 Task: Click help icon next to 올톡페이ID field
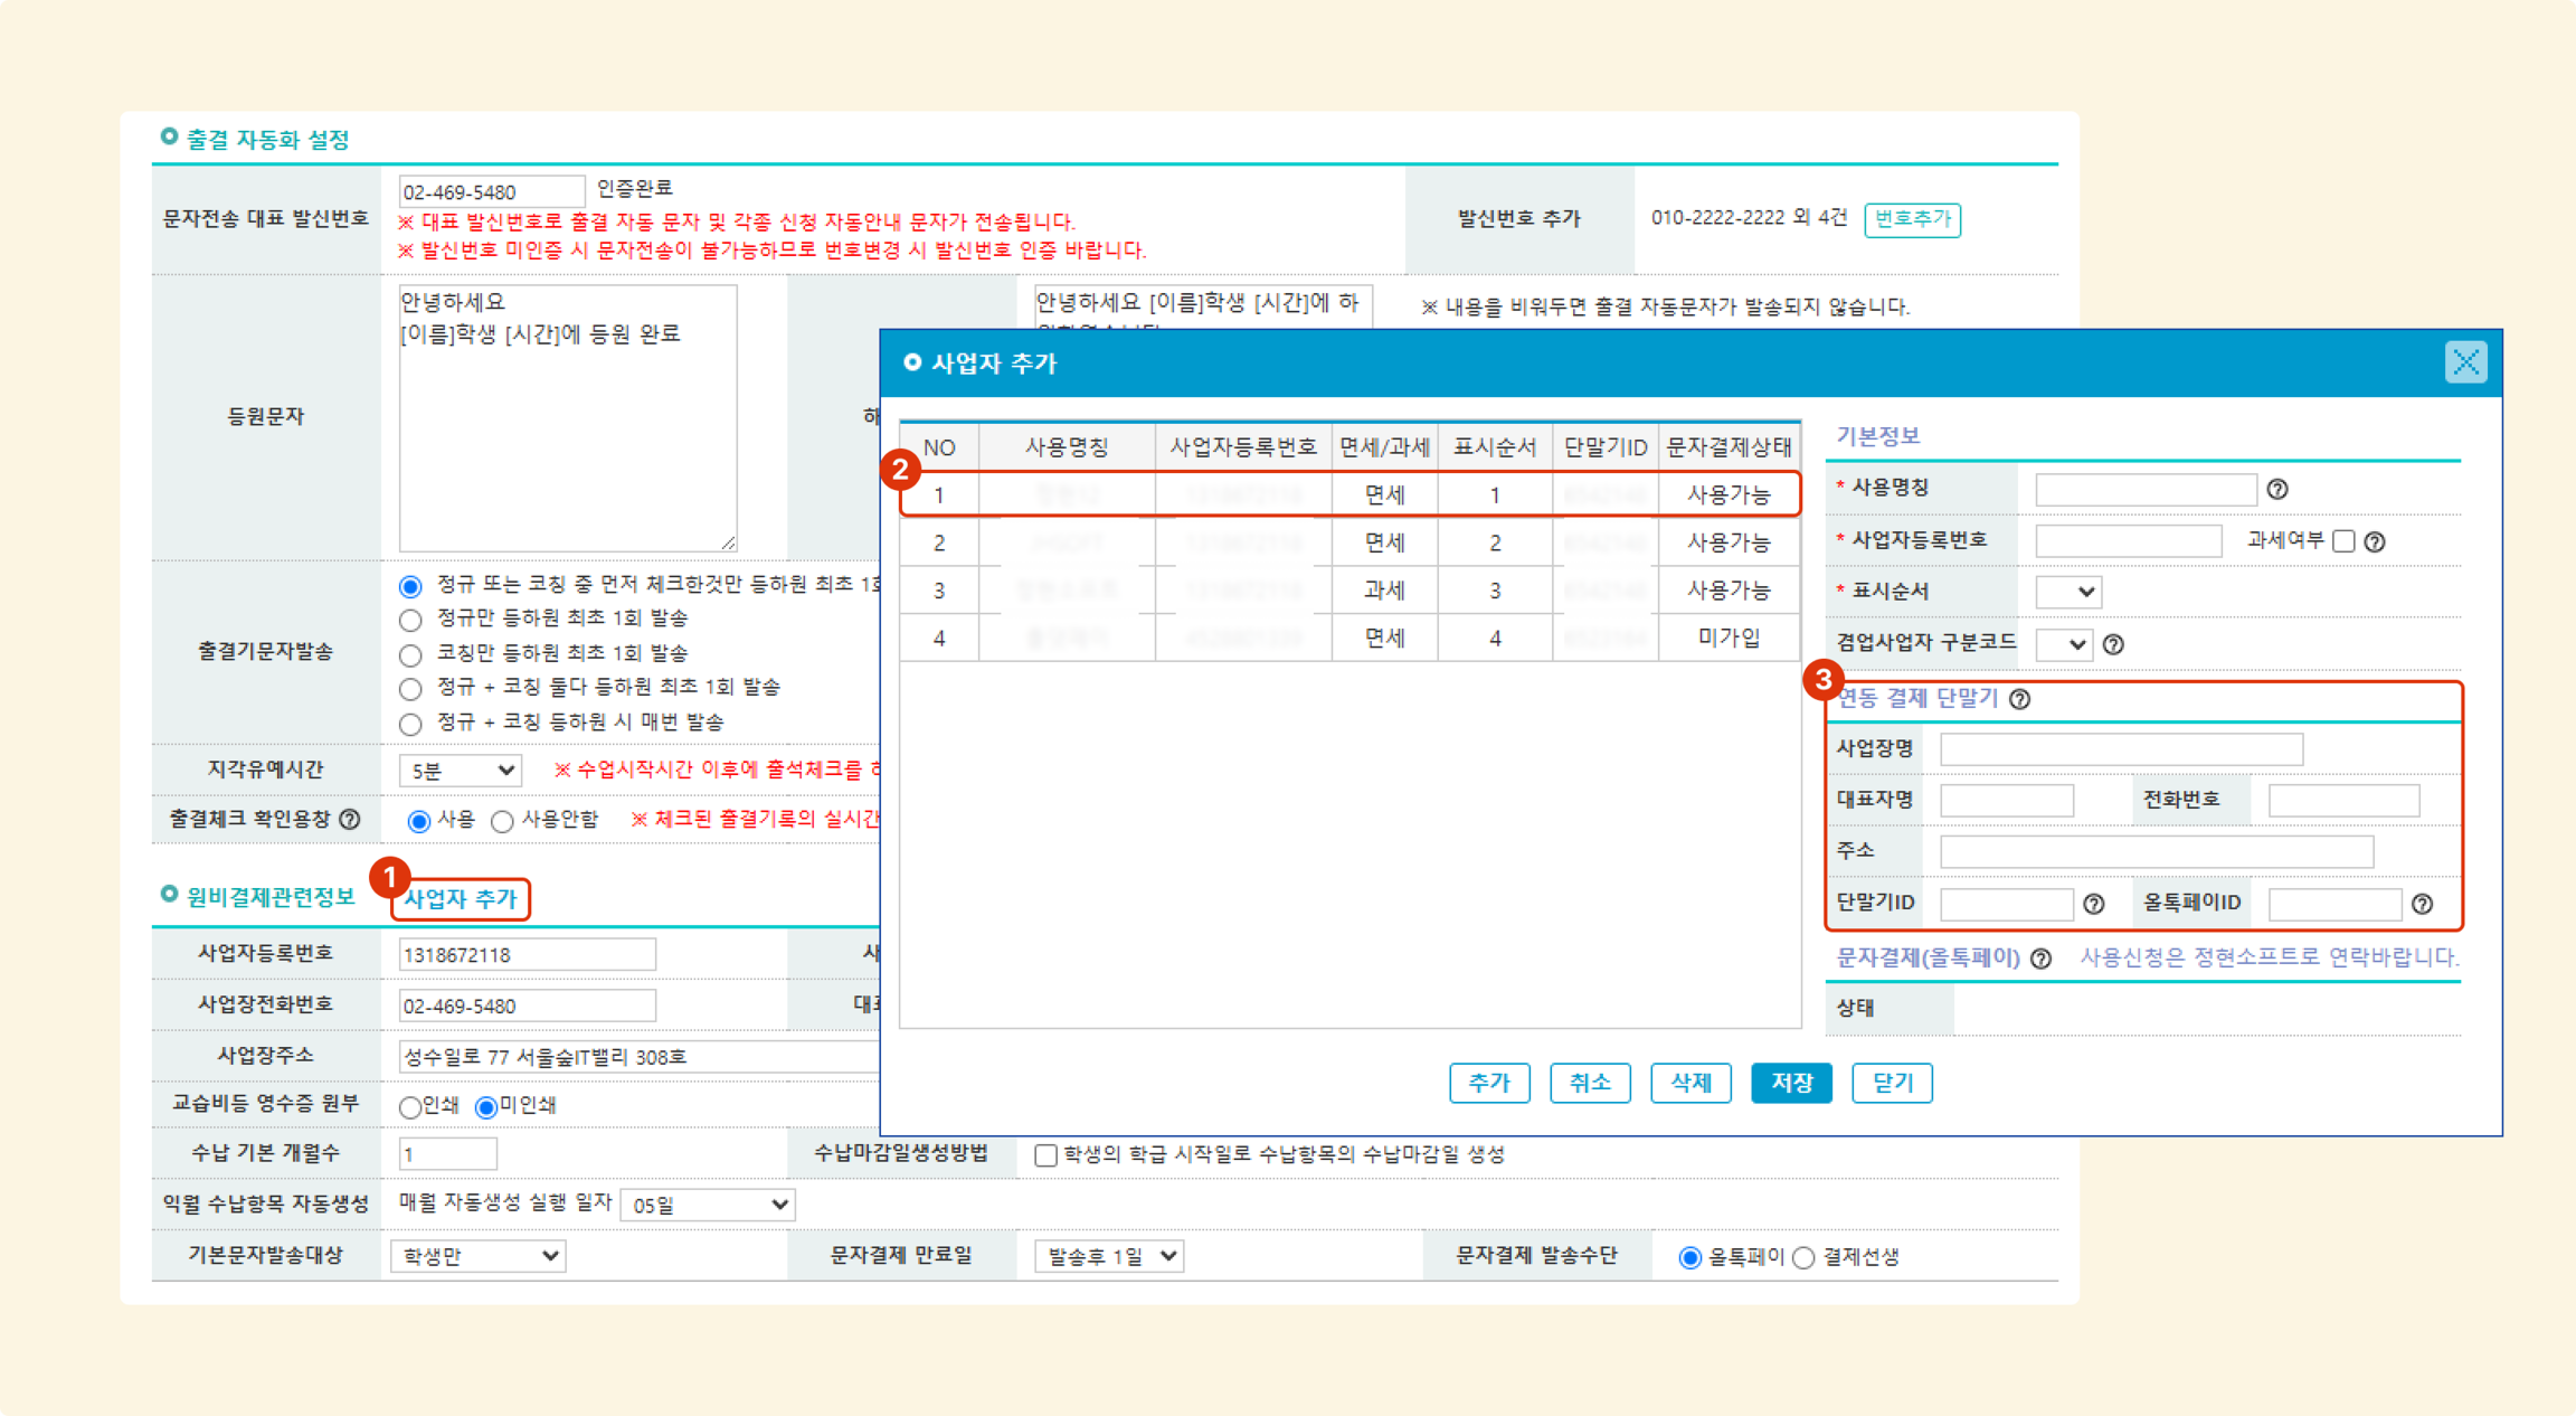tap(2421, 904)
